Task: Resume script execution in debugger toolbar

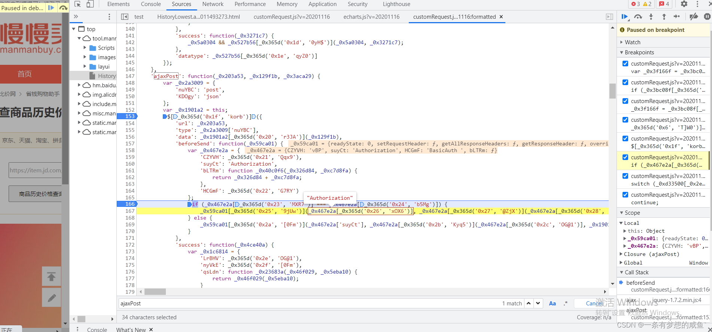Action: [x=624, y=16]
